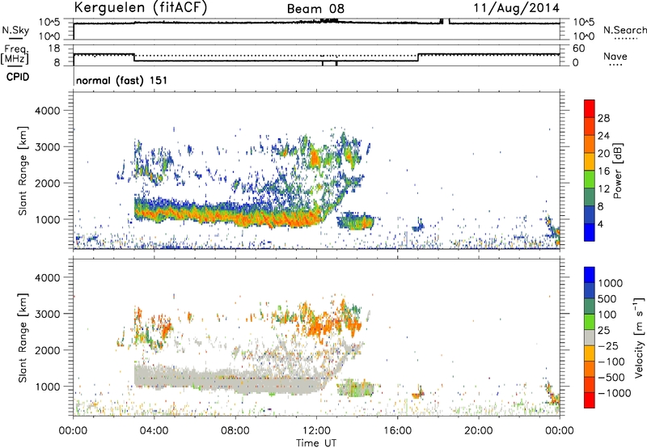The width and height of the screenshot is (647, 448).
Task: Select the '16:00' time tick label
Action: (x=397, y=431)
